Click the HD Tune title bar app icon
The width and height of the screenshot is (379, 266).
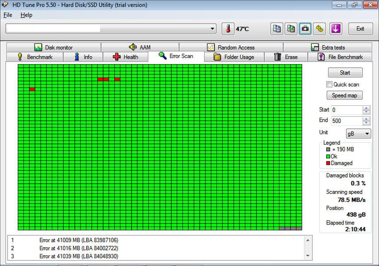point(5,4)
